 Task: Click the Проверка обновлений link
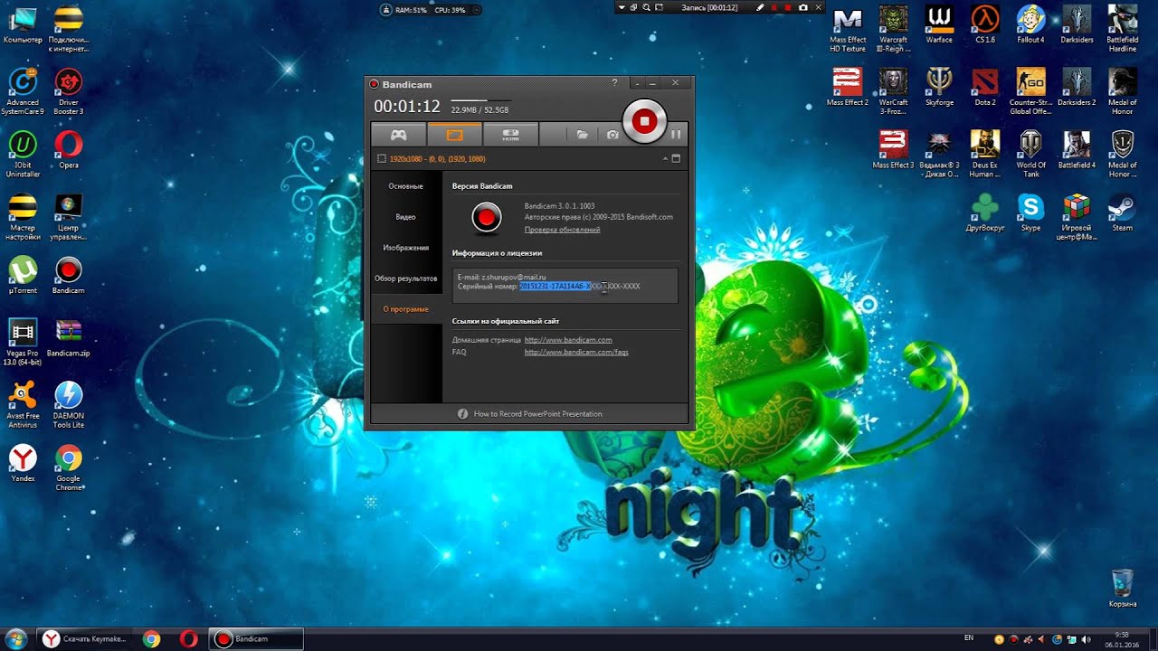click(562, 230)
